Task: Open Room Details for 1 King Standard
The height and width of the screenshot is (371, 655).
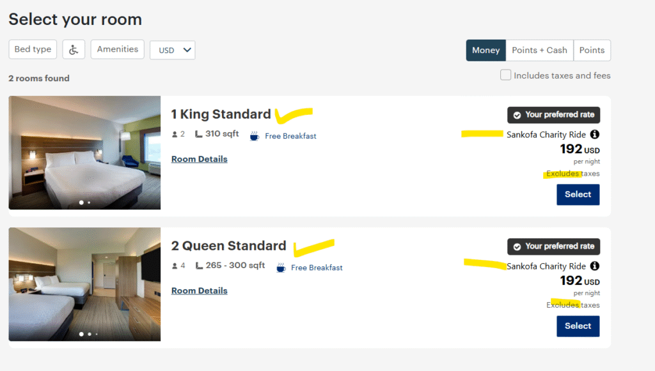Action: coord(199,159)
